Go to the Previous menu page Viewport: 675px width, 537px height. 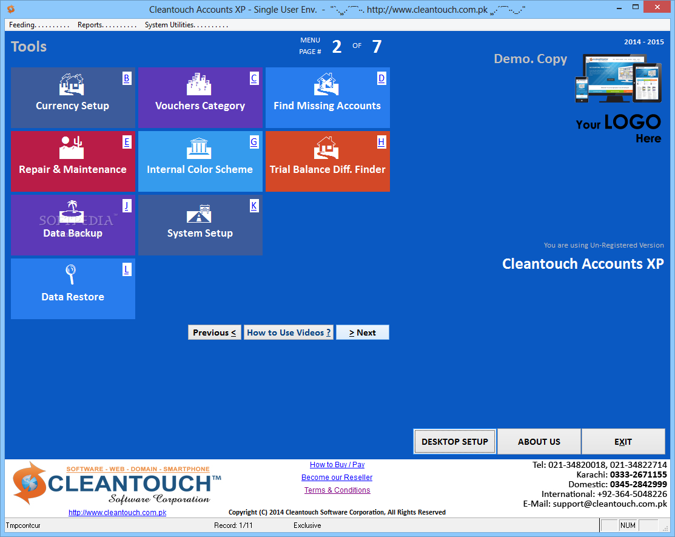point(214,333)
